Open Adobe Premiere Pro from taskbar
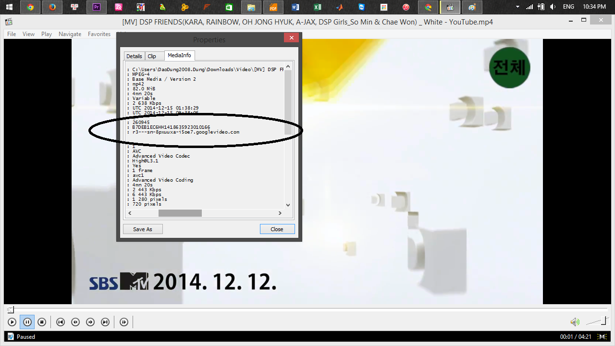The height and width of the screenshot is (346, 615). [96, 7]
